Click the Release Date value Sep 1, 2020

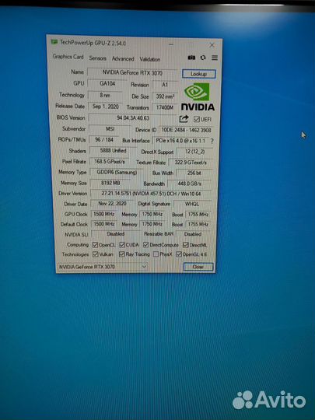(x=106, y=107)
